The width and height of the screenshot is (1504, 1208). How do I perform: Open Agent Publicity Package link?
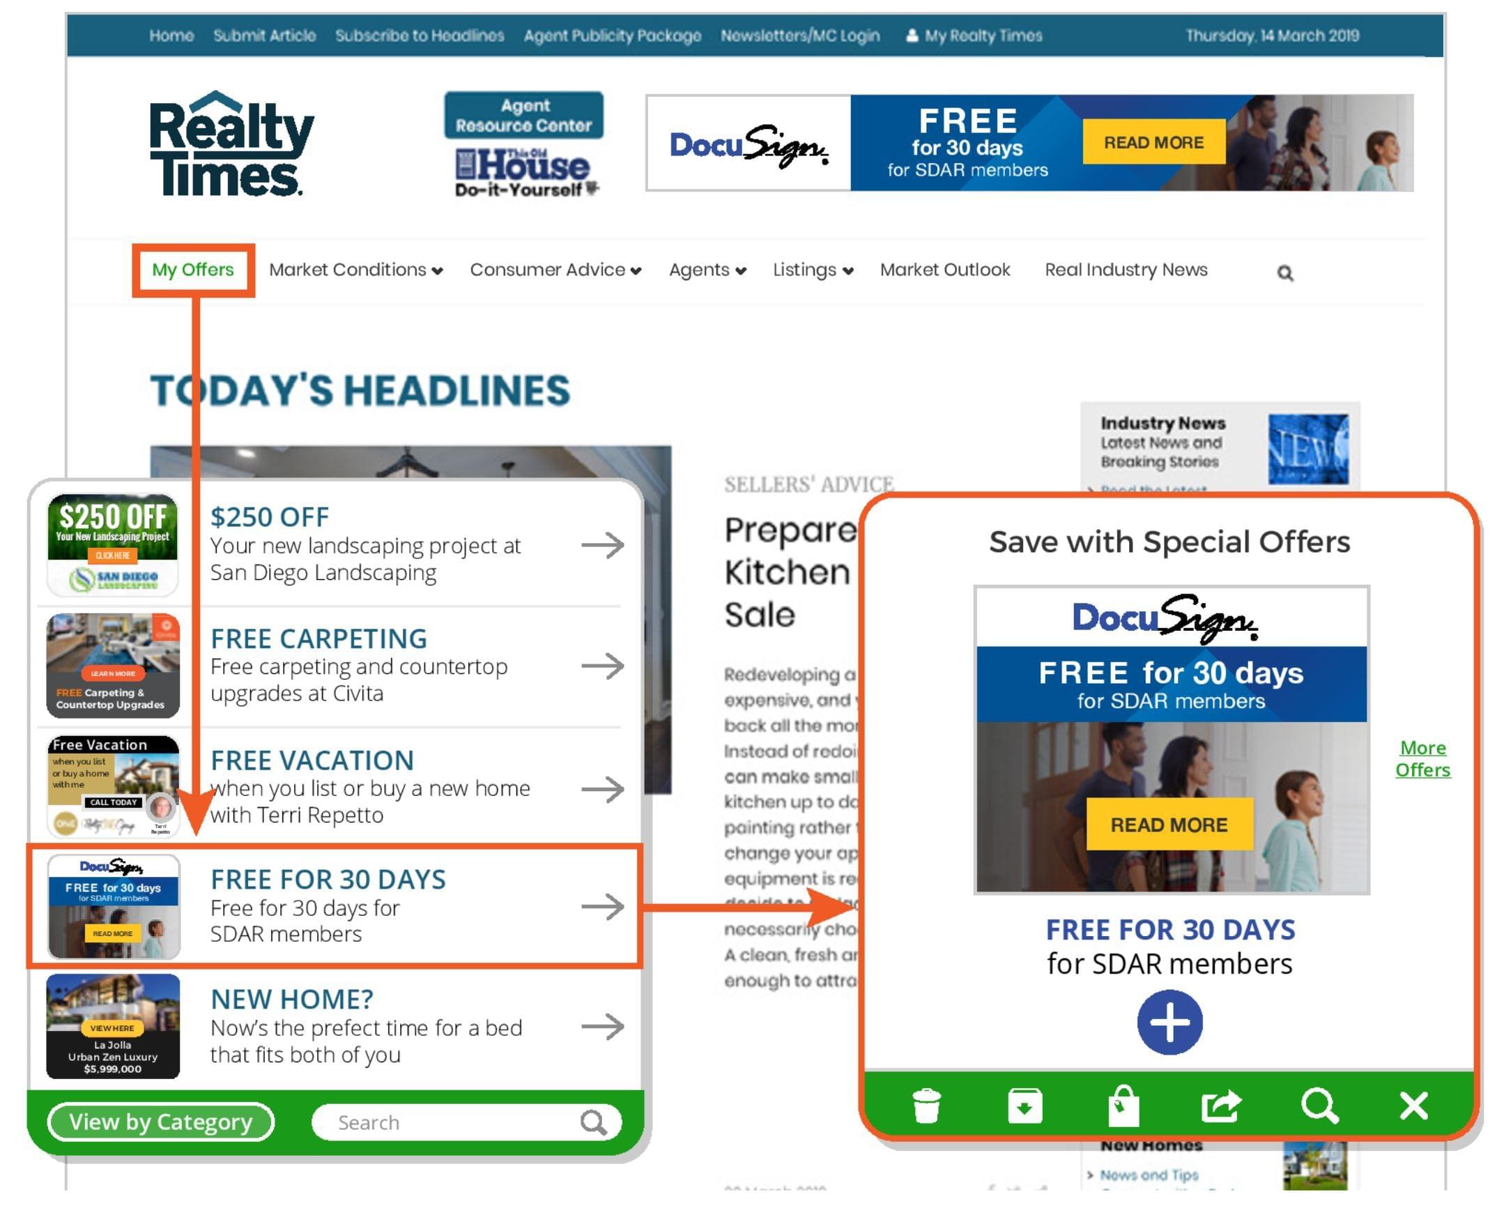point(613,36)
